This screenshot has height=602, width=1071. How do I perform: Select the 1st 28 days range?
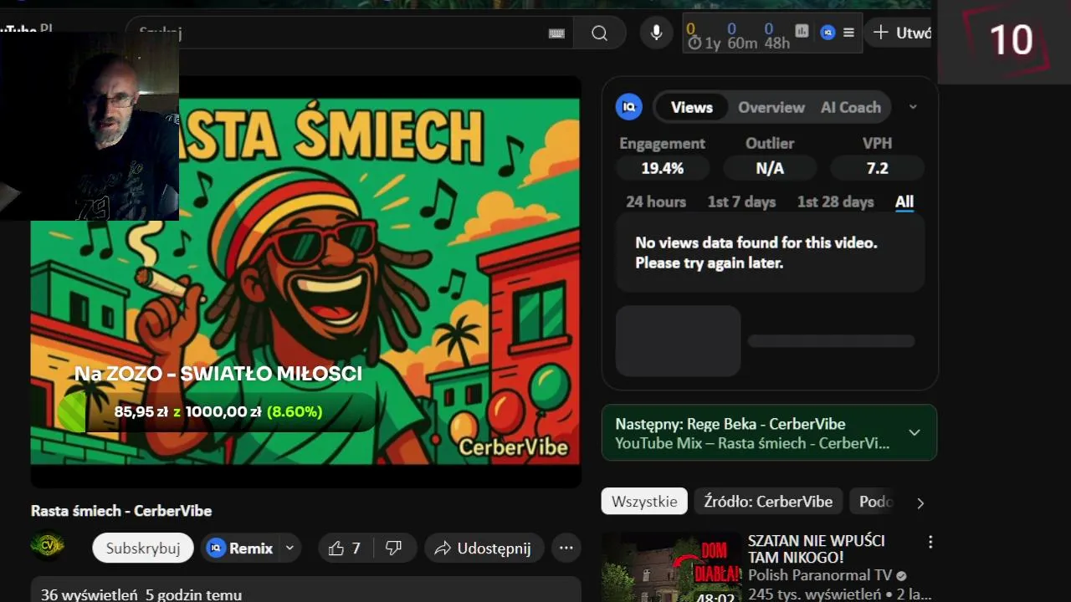click(x=835, y=202)
